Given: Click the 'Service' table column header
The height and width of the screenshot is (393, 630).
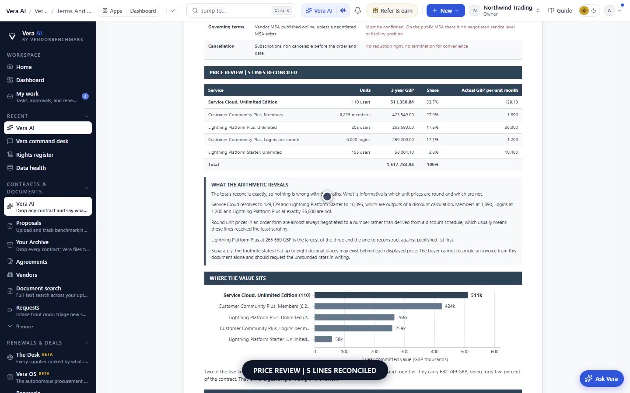Looking at the screenshot, I should (x=216, y=90).
